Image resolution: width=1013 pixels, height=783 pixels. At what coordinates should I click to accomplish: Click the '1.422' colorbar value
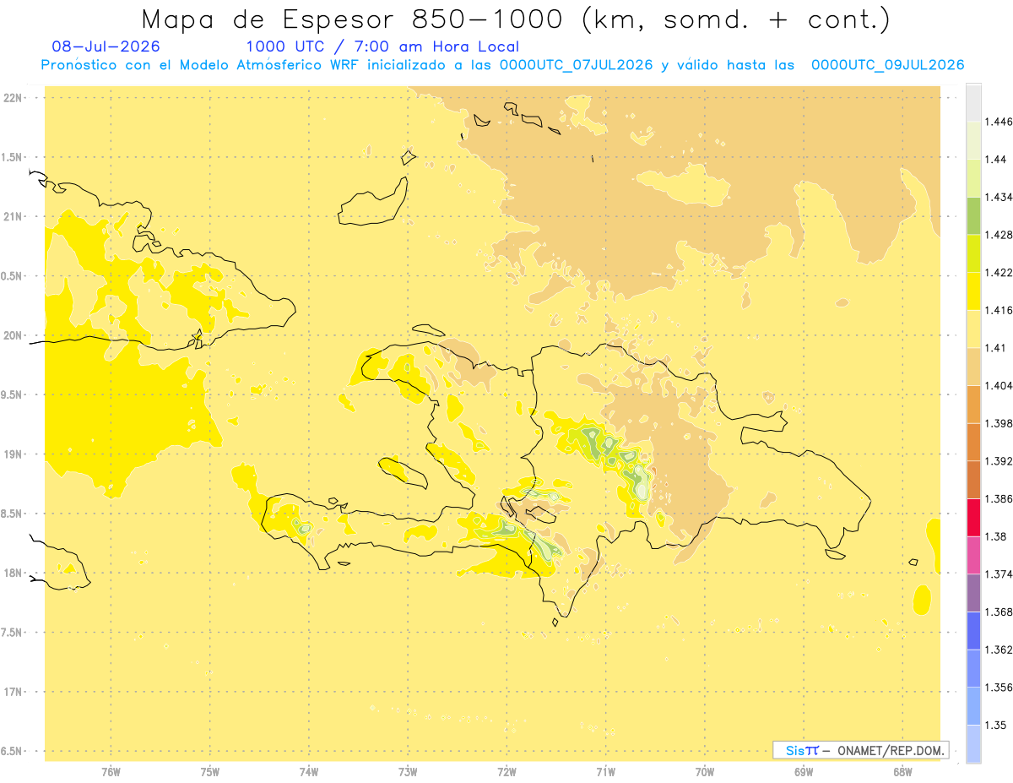click(999, 272)
